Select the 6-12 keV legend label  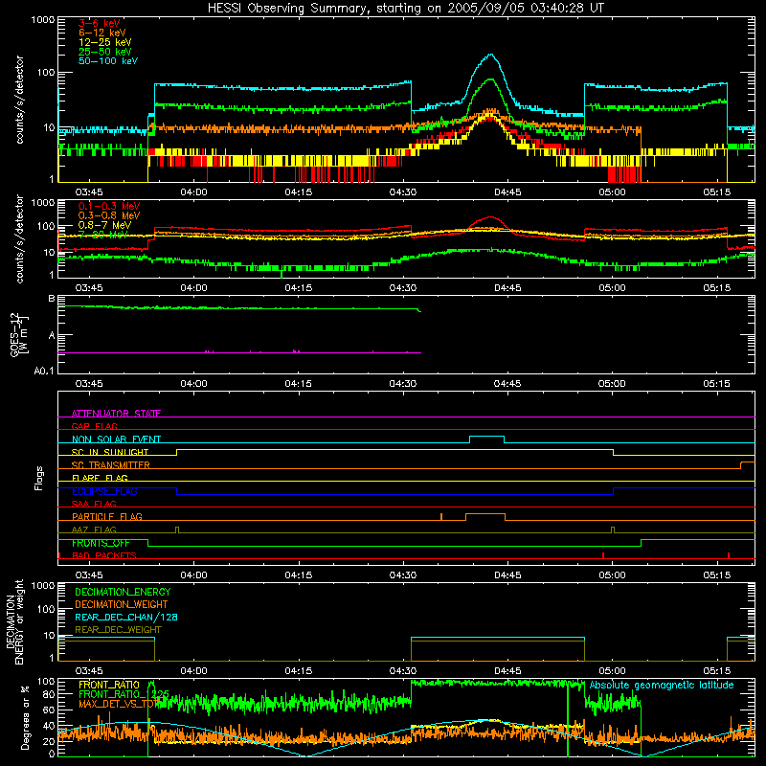pos(102,33)
